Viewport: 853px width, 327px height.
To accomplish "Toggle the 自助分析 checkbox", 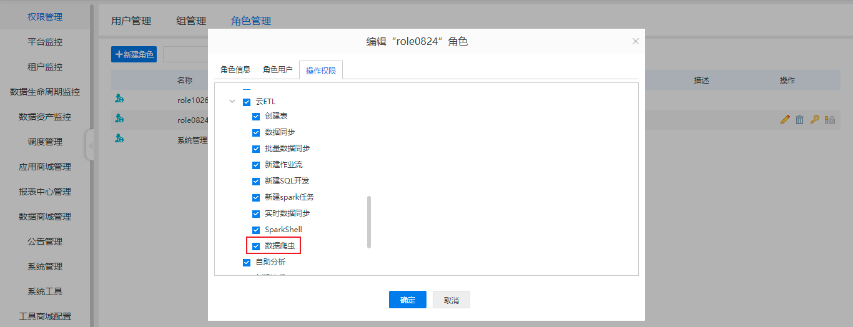I will 247,262.
